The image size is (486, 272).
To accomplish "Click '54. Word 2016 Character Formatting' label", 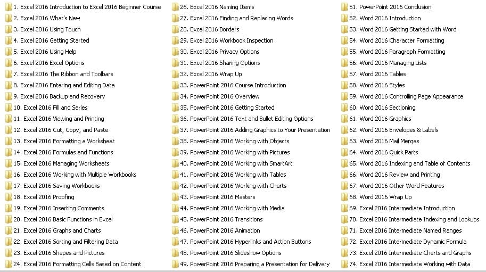I will [397, 40].
